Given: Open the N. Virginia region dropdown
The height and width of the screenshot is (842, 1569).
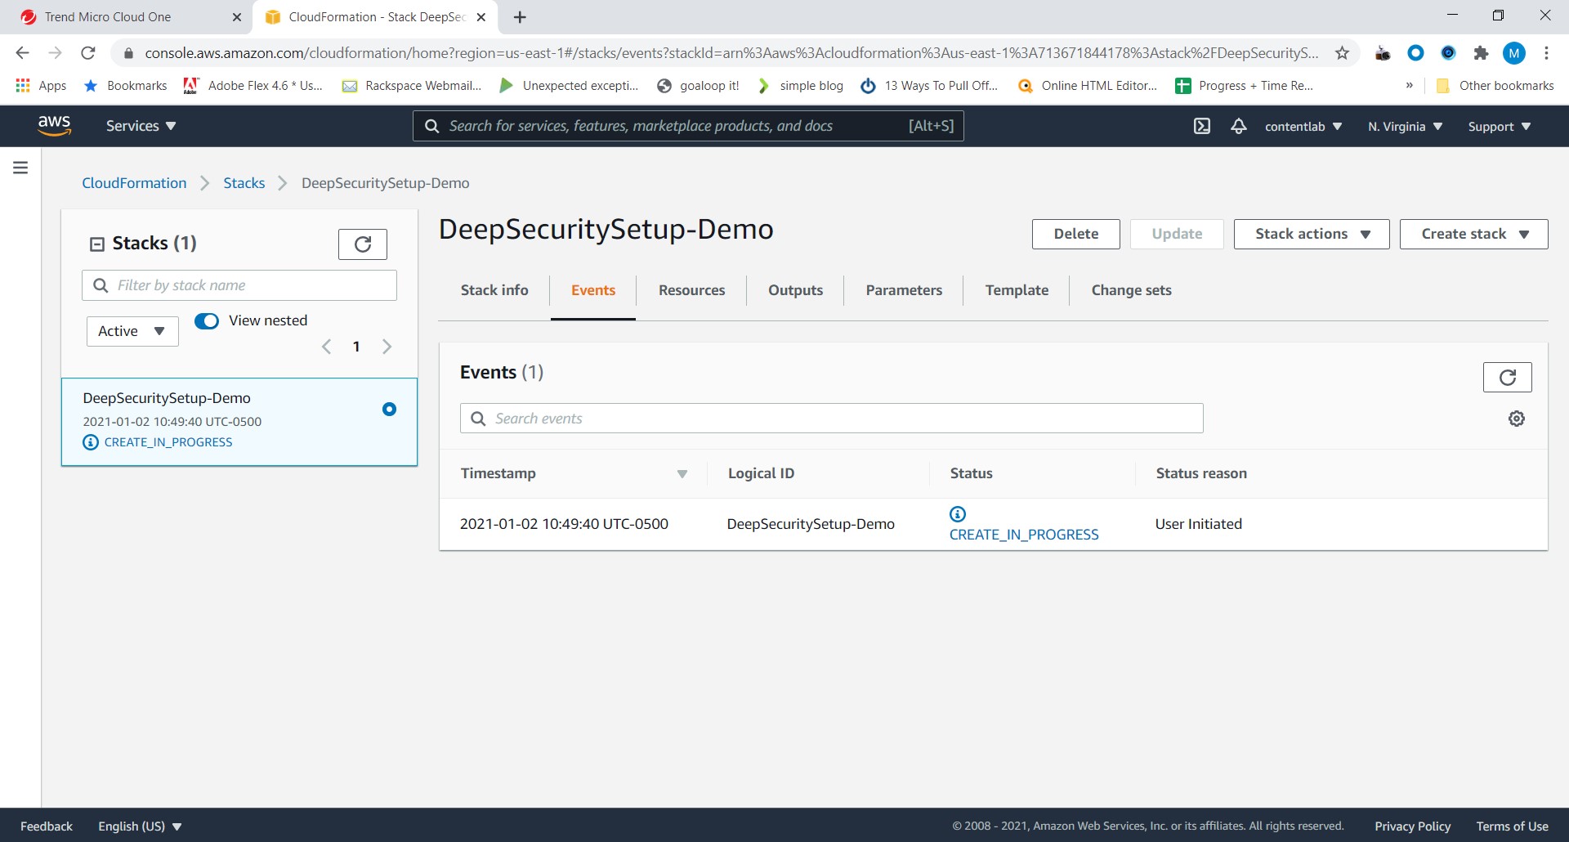Looking at the screenshot, I should click(x=1405, y=127).
